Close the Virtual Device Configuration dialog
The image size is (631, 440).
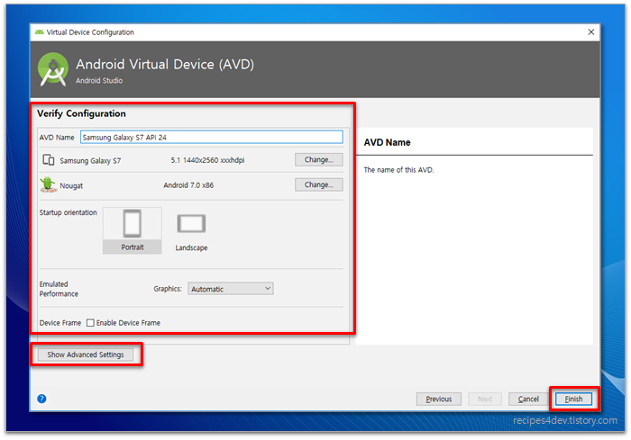[590, 32]
